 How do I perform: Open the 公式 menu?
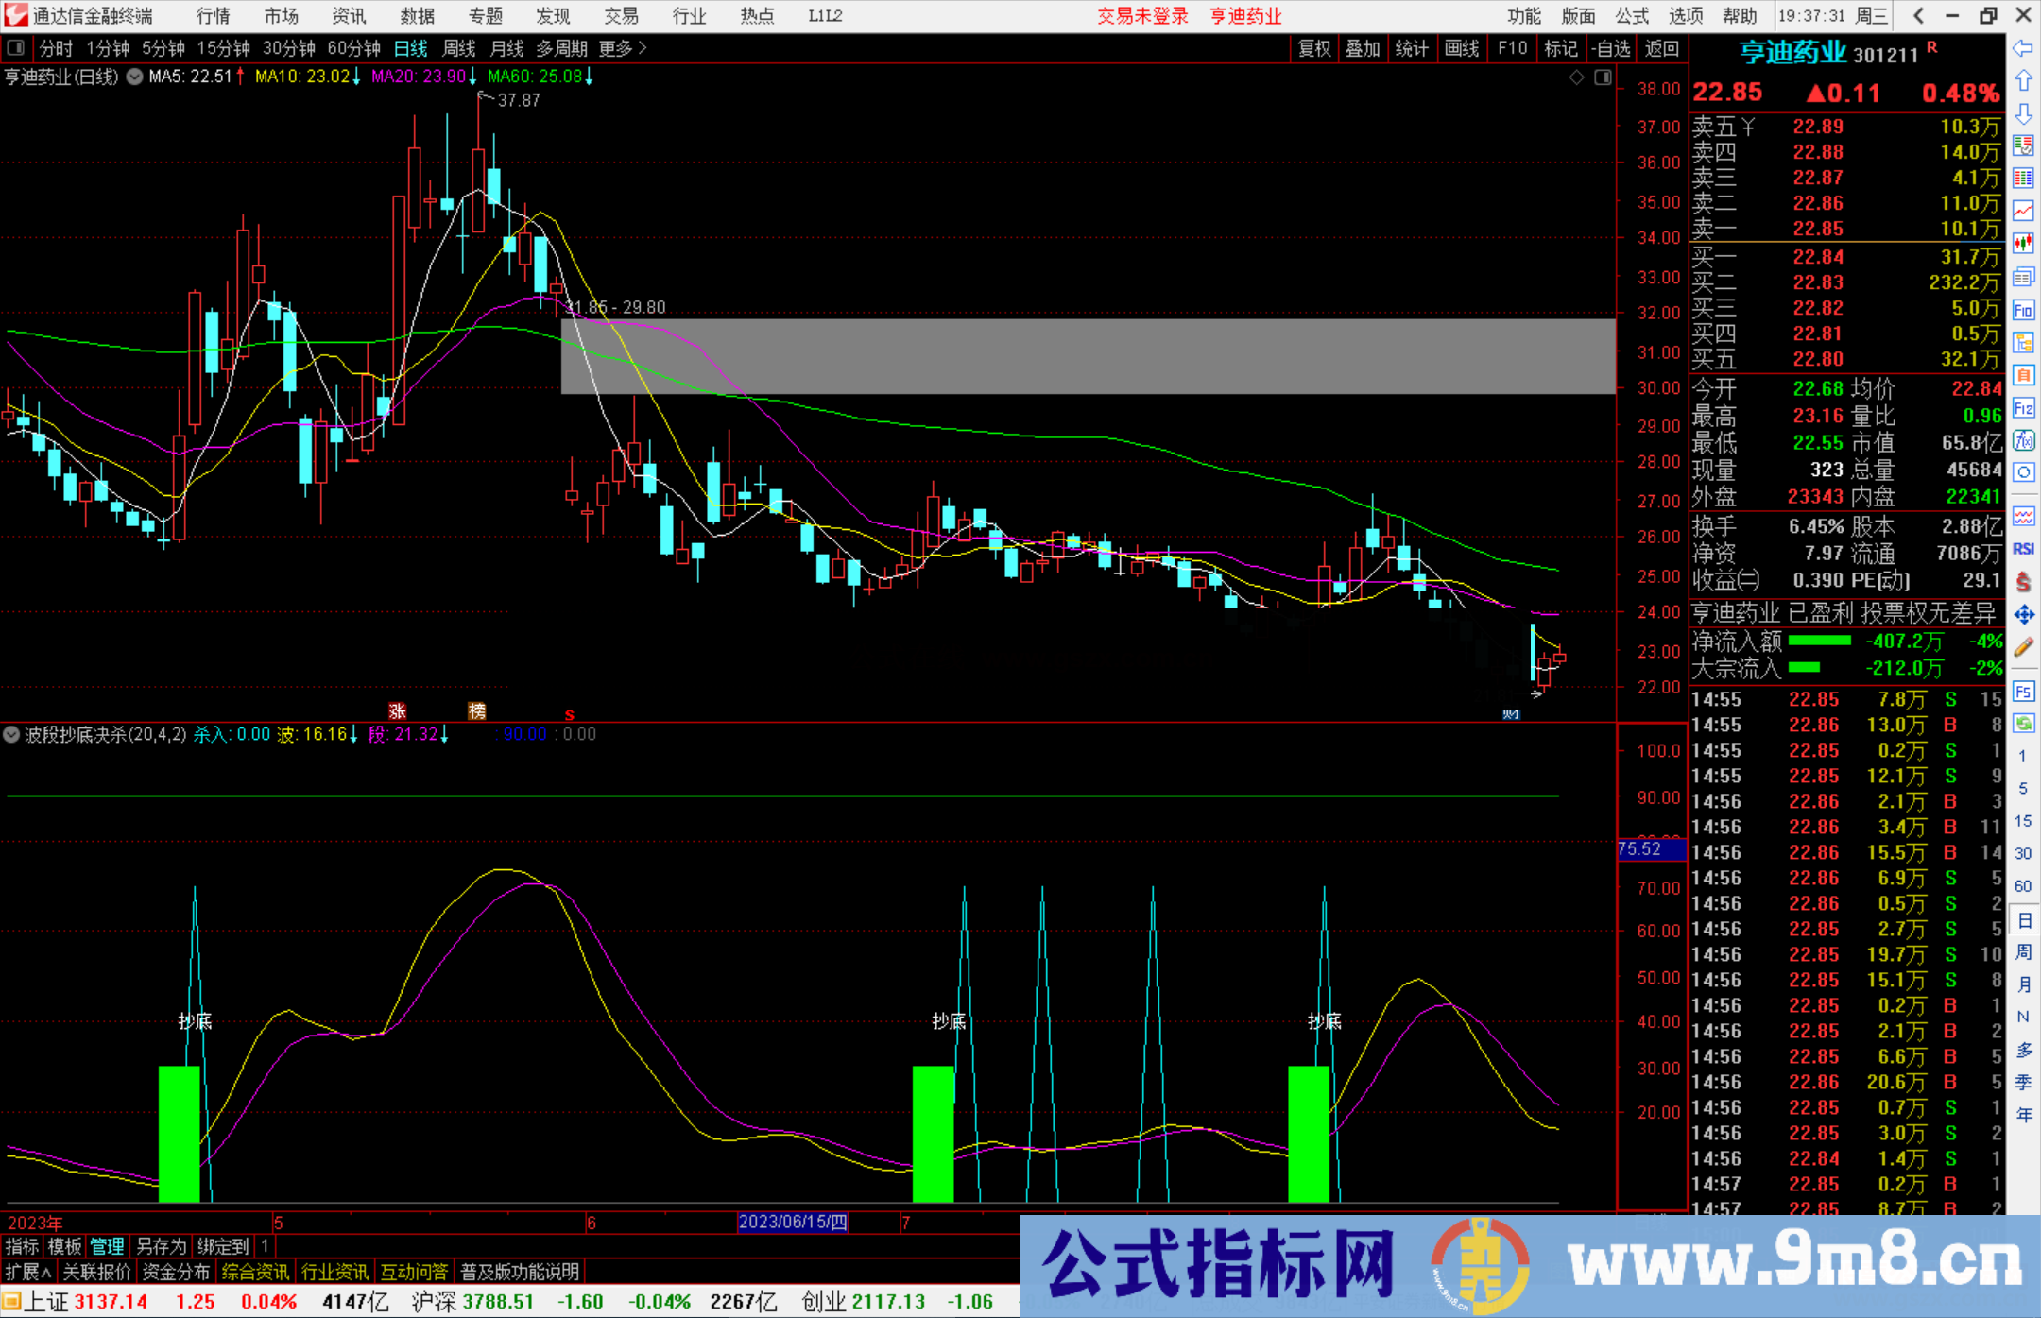coord(1631,16)
